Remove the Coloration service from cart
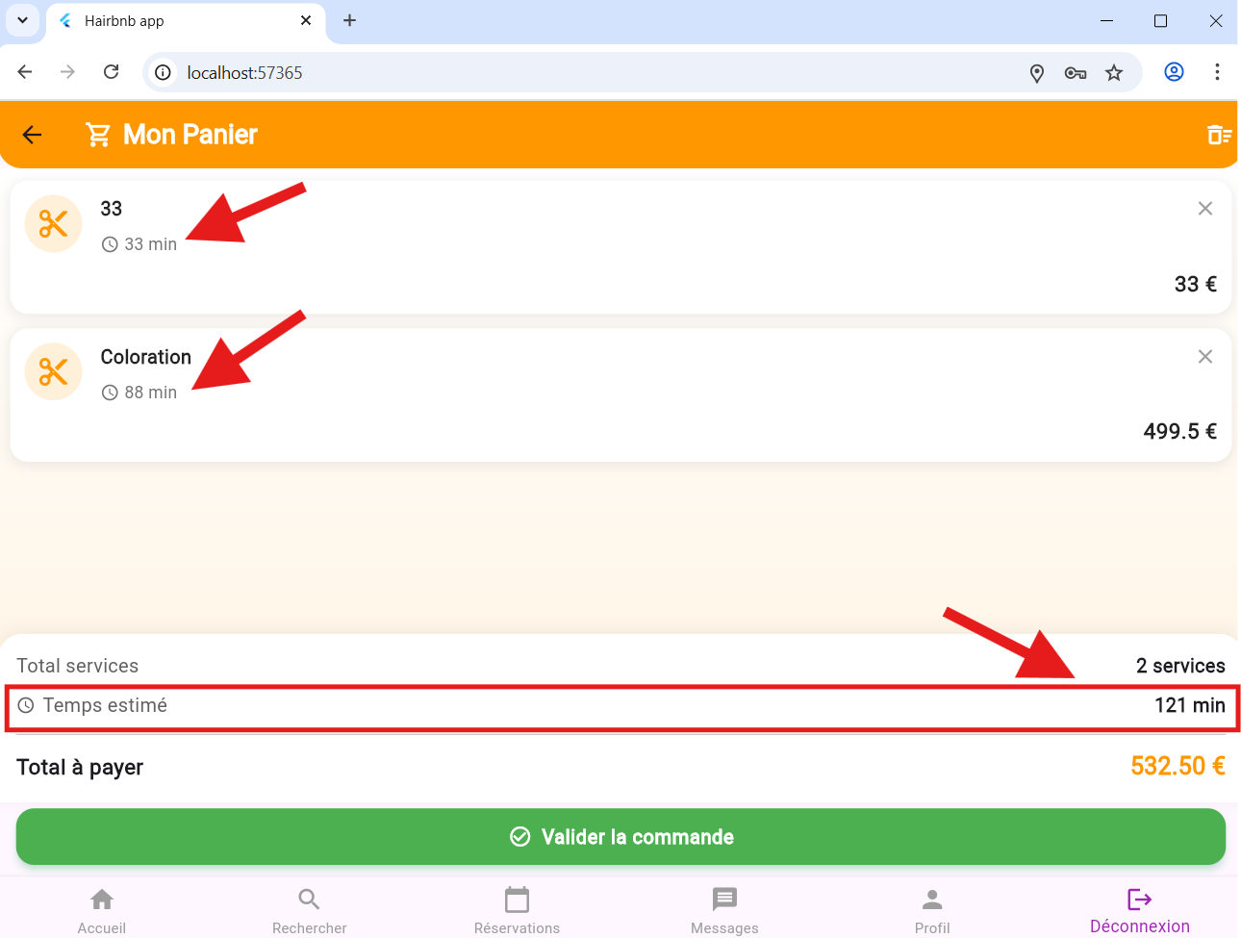 tap(1204, 357)
